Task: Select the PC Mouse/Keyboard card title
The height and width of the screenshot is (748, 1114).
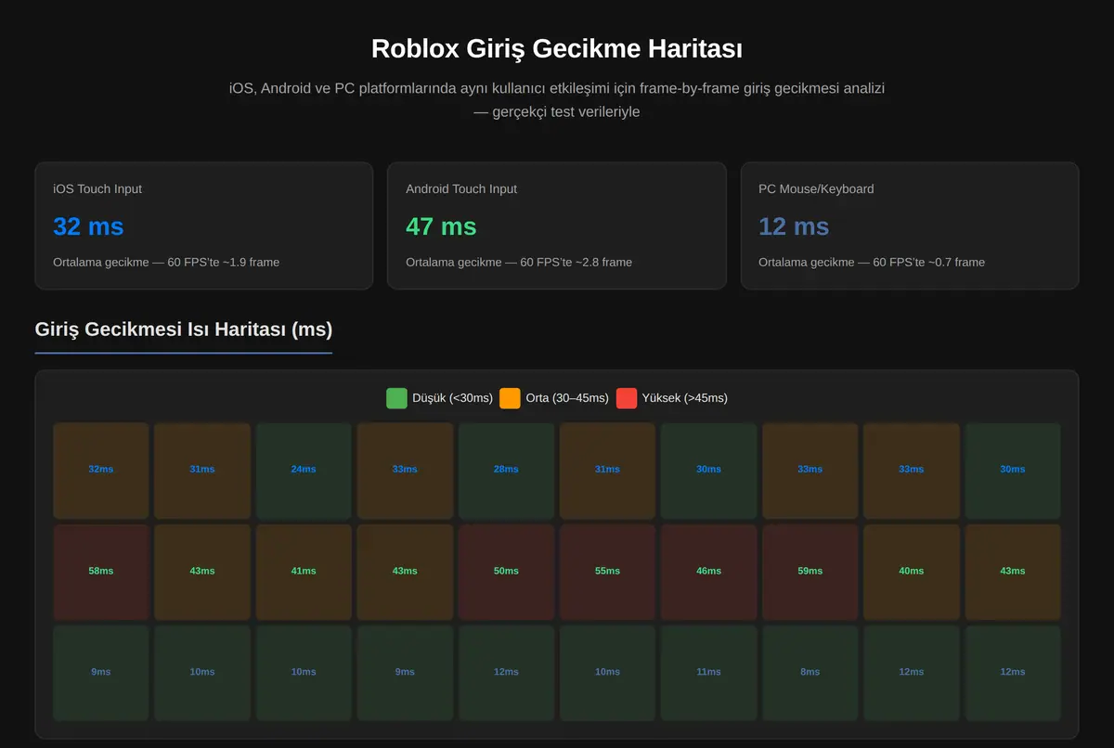Action: tap(816, 189)
